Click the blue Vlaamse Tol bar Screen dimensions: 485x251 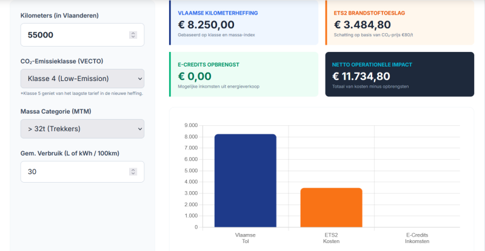(246, 180)
